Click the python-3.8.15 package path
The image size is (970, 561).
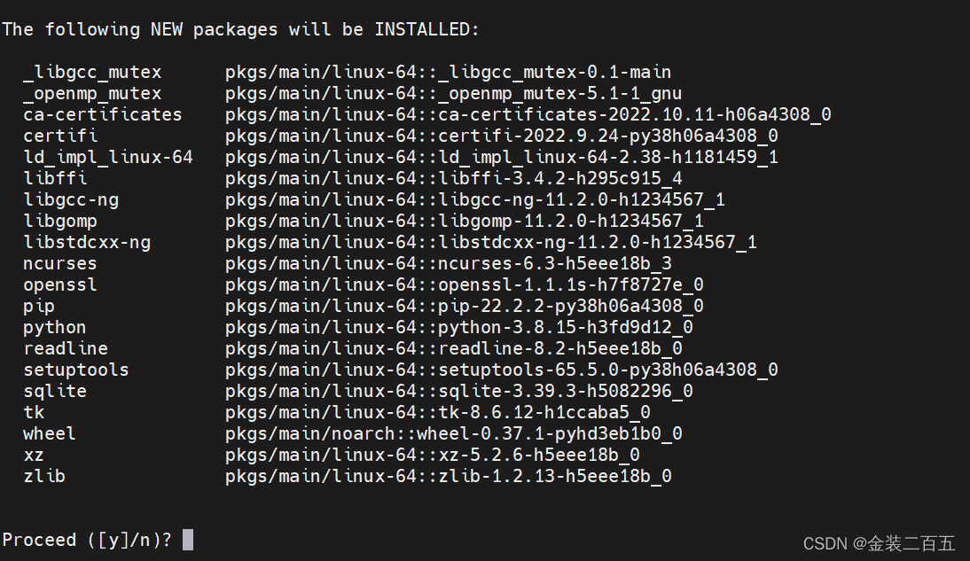(x=459, y=327)
